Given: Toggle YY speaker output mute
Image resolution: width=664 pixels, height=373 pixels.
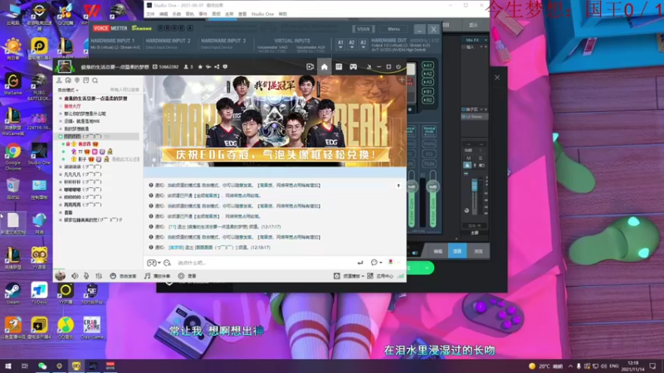Looking at the screenshot, I should [x=75, y=276].
